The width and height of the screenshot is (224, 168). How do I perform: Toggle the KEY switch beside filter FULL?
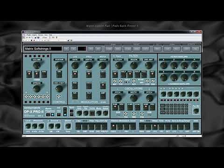[x=152, y=74]
